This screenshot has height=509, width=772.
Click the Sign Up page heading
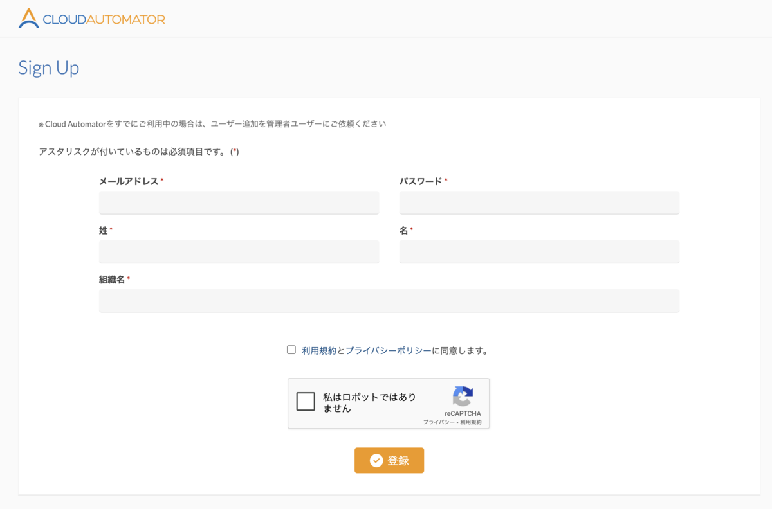pos(49,67)
